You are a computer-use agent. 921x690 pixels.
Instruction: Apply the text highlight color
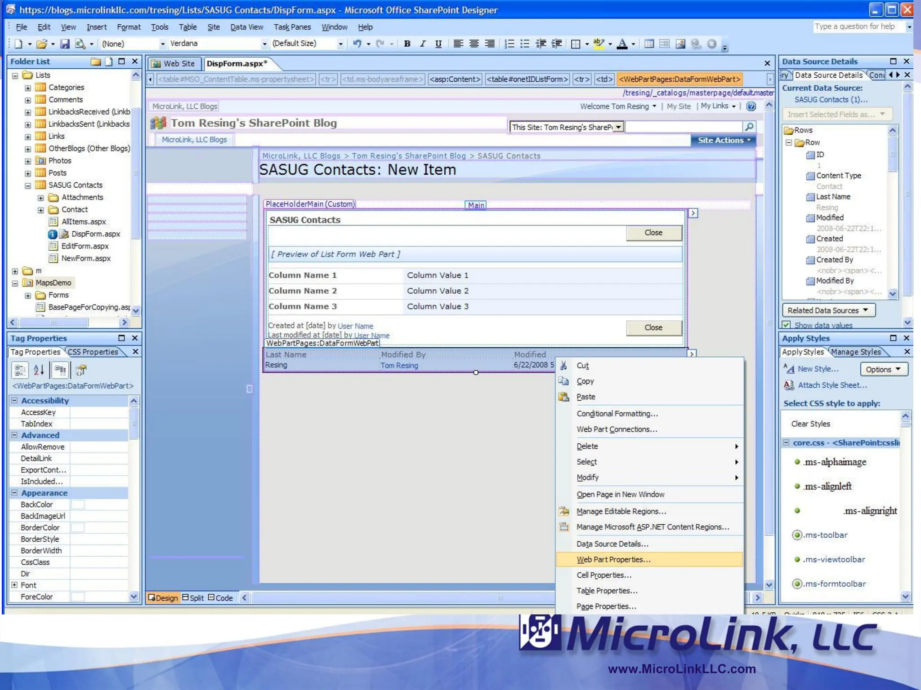click(599, 44)
